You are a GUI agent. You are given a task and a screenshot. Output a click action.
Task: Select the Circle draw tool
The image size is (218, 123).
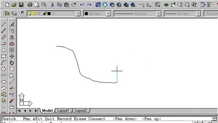[3, 69]
